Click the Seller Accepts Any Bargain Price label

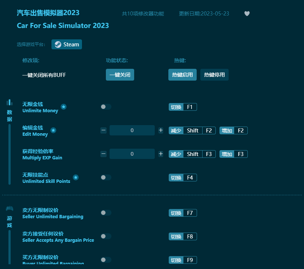pos(58,240)
